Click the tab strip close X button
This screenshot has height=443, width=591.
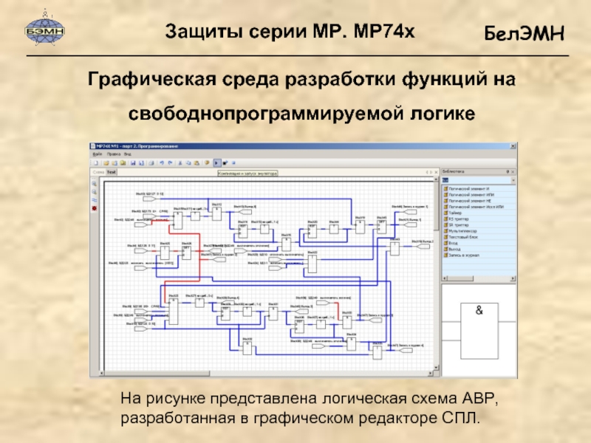point(437,172)
